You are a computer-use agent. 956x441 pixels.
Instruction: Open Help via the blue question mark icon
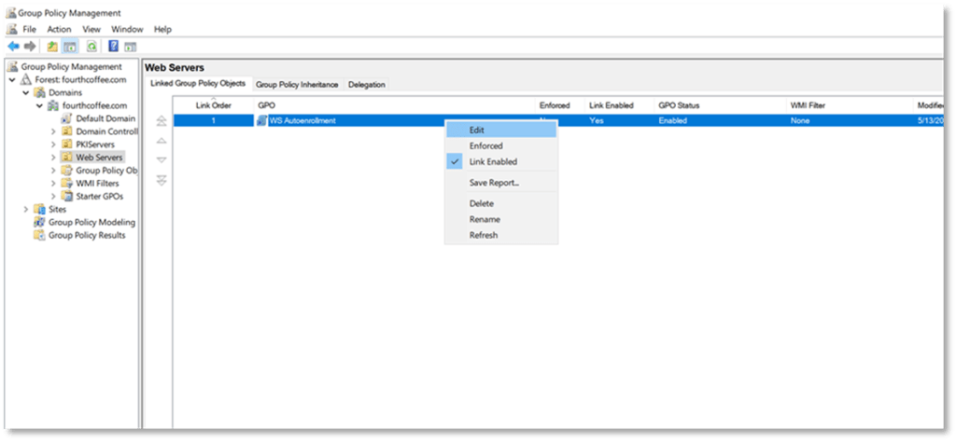113,46
